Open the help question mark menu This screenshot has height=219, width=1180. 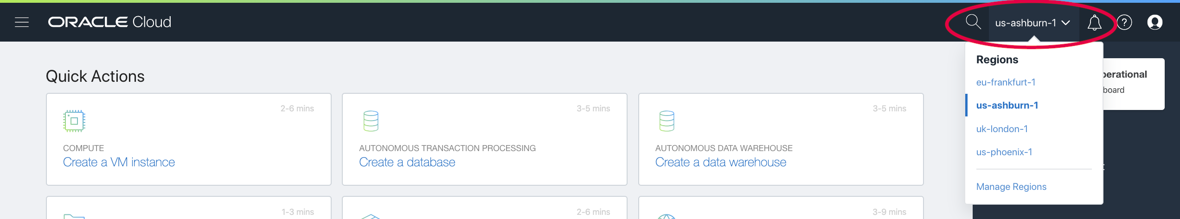point(1124,22)
